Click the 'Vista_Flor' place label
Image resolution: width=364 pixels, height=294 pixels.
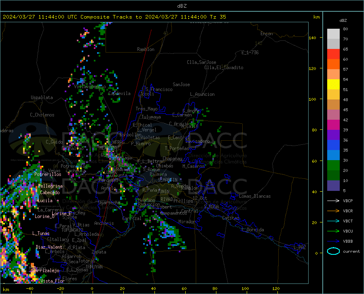coord(53,281)
